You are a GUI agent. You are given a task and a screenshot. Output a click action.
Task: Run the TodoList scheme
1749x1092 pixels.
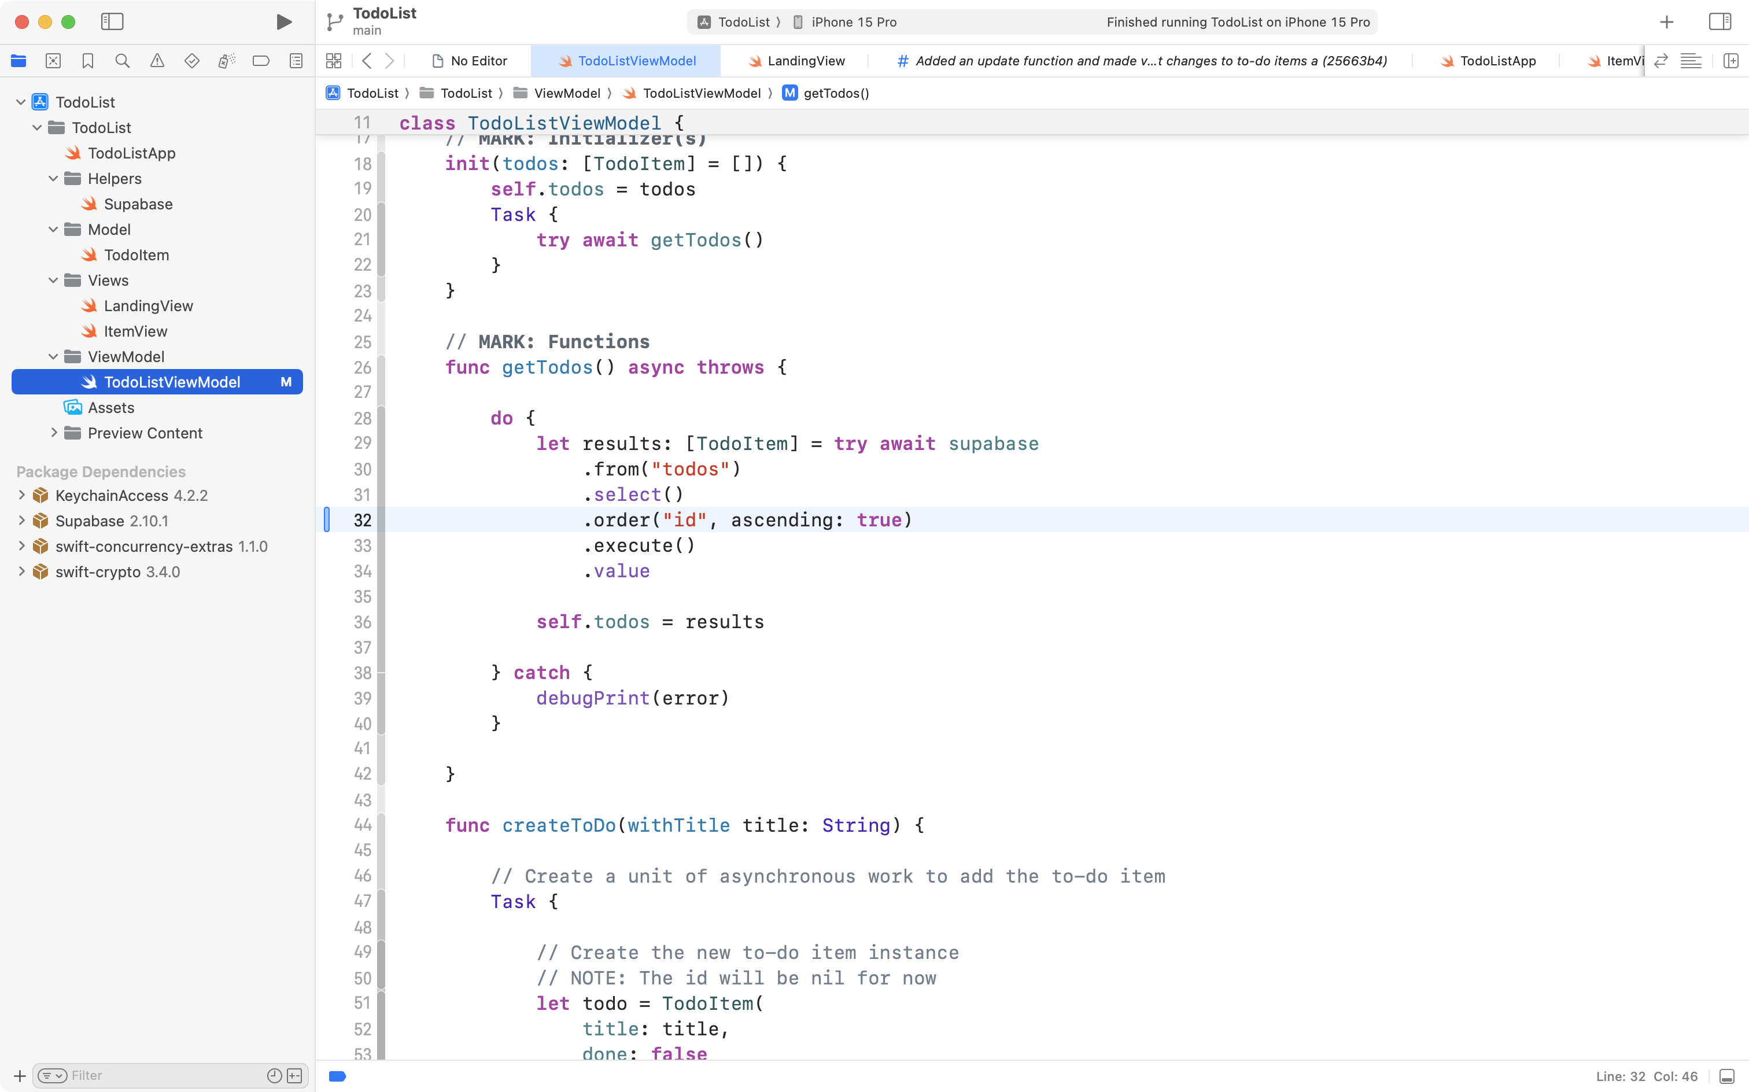(x=283, y=21)
